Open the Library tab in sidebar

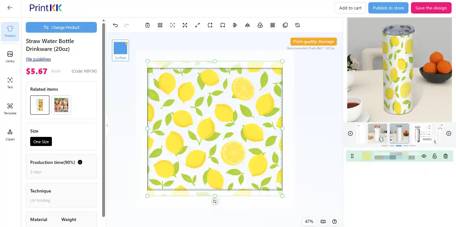10,57
